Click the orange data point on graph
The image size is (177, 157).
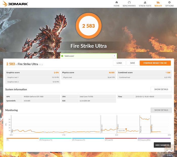[x=126, y=129]
